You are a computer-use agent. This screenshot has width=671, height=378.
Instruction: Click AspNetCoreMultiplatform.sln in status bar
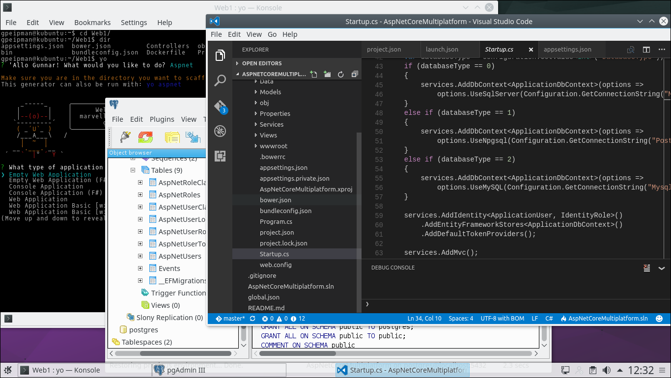604,319
